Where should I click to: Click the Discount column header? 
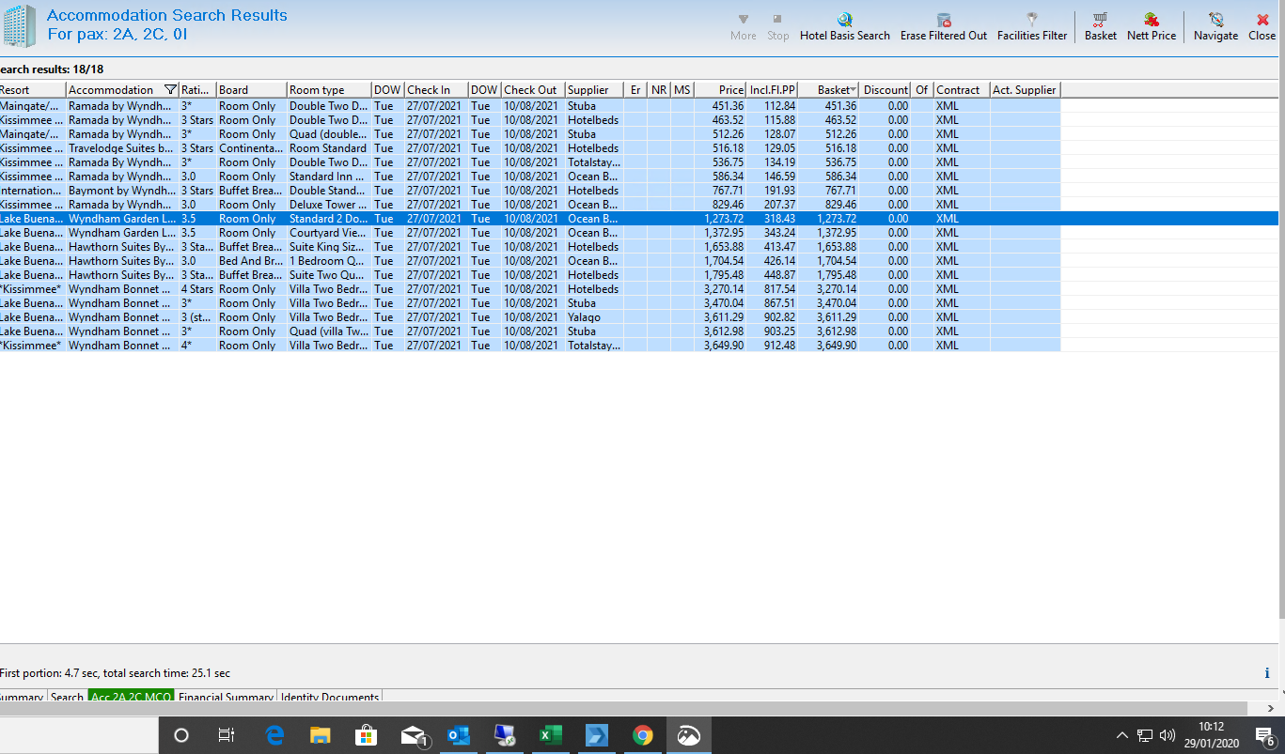click(x=885, y=90)
